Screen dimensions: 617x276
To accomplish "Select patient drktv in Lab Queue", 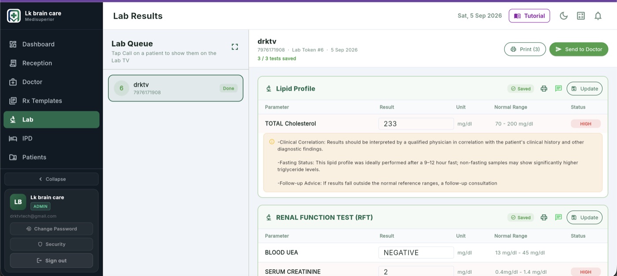I will [175, 88].
